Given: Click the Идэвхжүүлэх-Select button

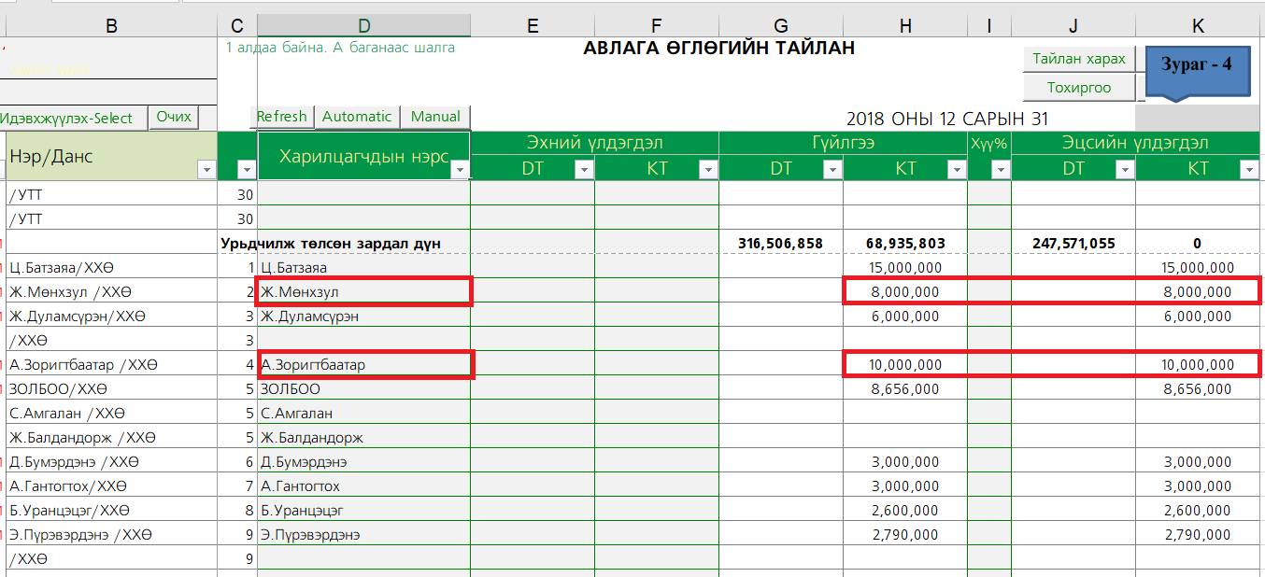Looking at the screenshot, I should point(73,119).
